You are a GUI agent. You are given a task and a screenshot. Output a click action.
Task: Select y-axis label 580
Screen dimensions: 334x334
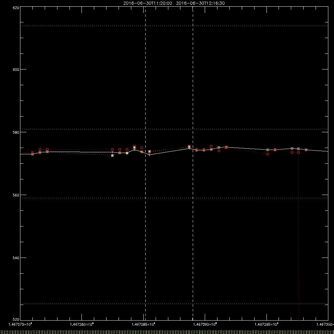pyautogui.click(x=16, y=132)
